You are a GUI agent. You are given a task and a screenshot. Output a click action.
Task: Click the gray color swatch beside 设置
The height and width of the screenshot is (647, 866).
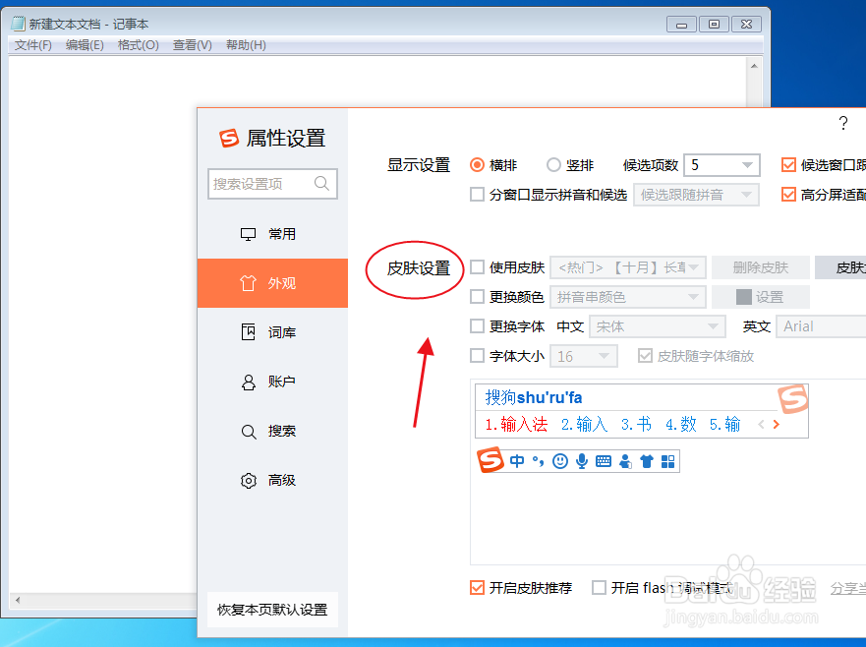(x=744, y=297)
